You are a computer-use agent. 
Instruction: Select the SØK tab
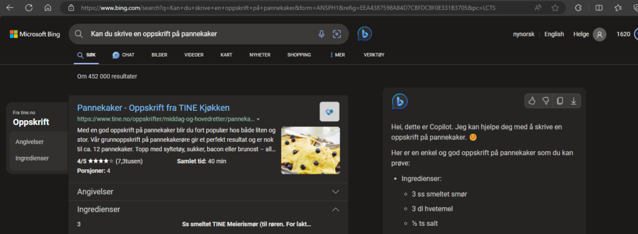87,55
